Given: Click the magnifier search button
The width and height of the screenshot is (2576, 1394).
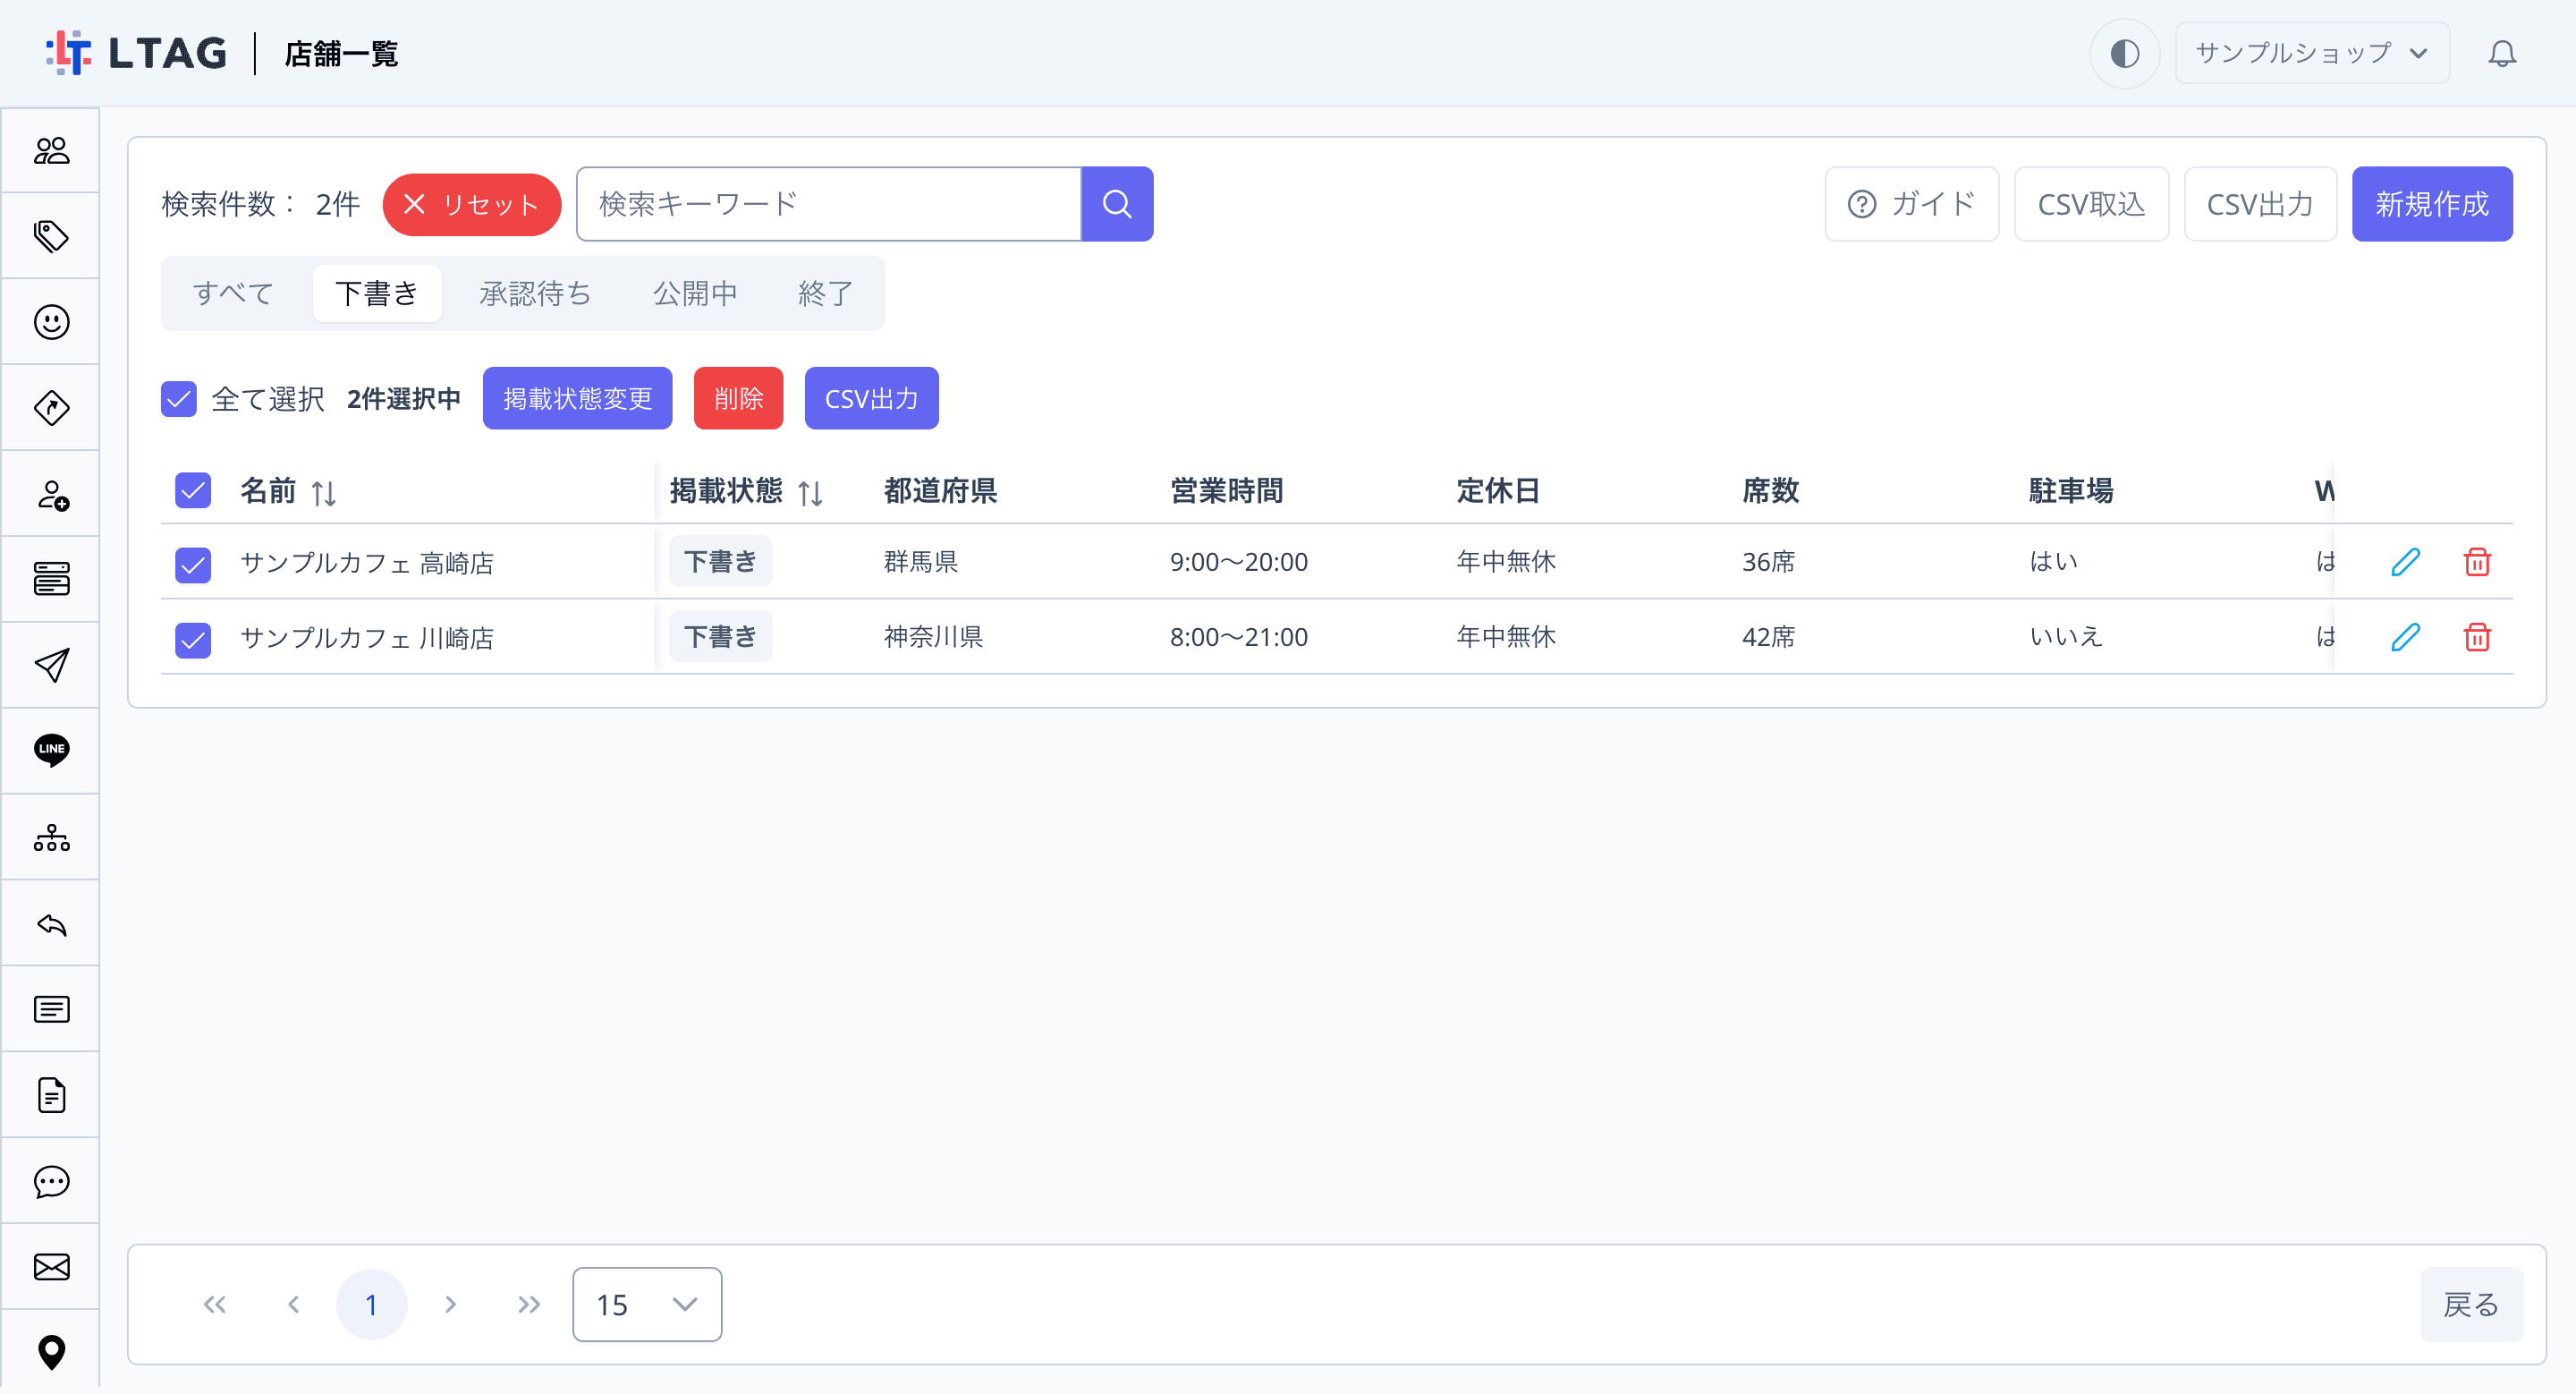Looking at the screenshot, I should [1117, 204].
